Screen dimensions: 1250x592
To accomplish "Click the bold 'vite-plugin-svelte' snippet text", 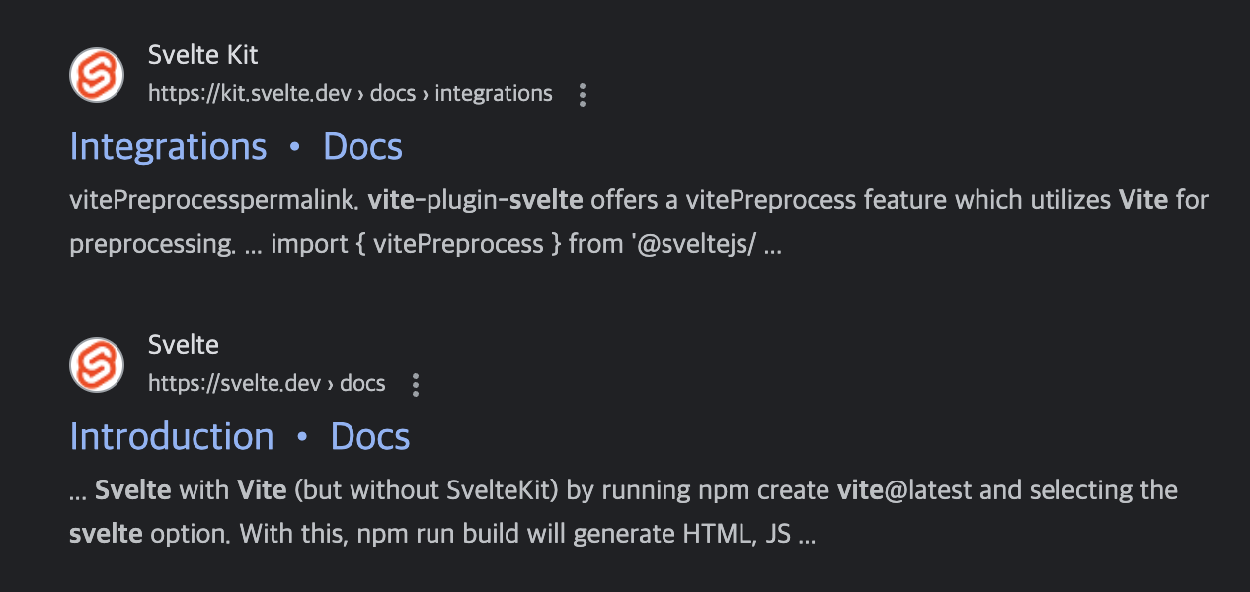I will (476, 201).
